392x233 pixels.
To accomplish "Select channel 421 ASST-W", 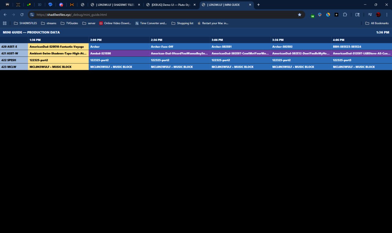I will (14, 53).
